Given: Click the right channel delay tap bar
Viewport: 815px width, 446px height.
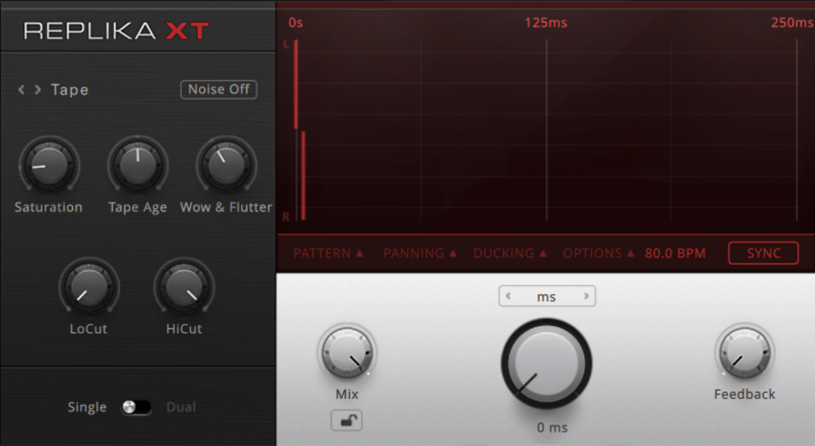Looking at the screenshot, I should click(304, 176).
